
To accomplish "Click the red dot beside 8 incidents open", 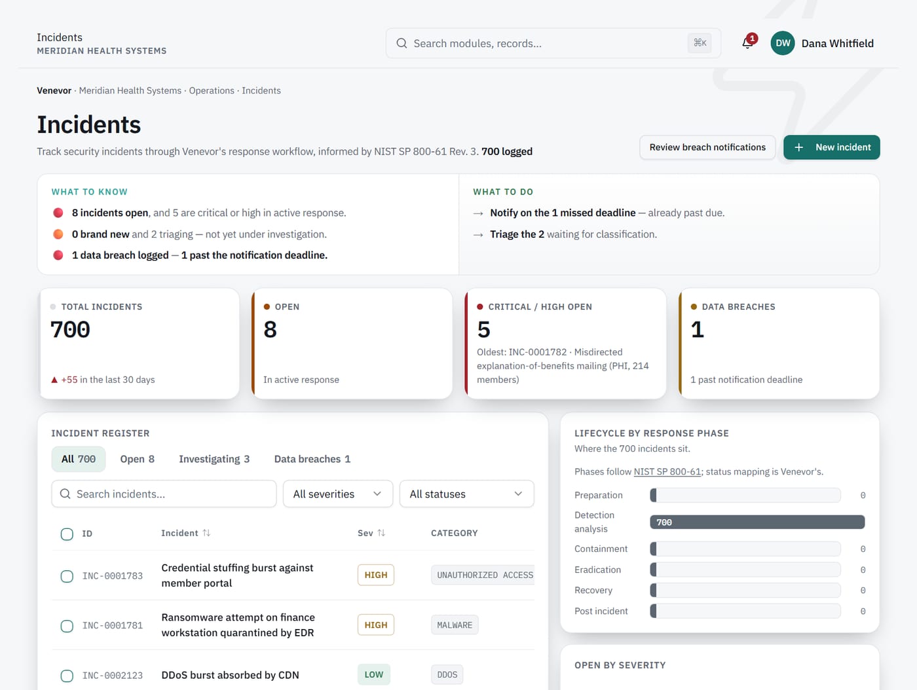I will coord(58,213).
